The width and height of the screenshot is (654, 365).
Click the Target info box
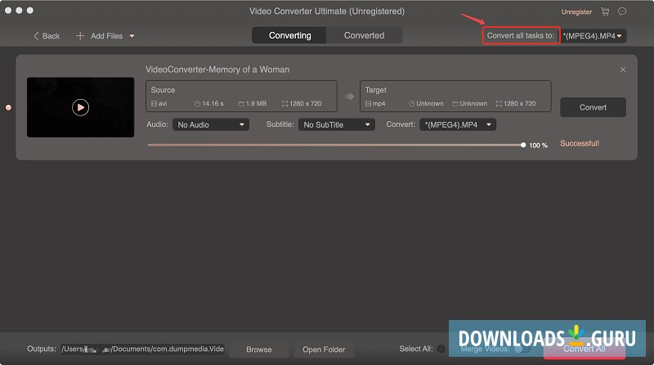click(455, 97)
